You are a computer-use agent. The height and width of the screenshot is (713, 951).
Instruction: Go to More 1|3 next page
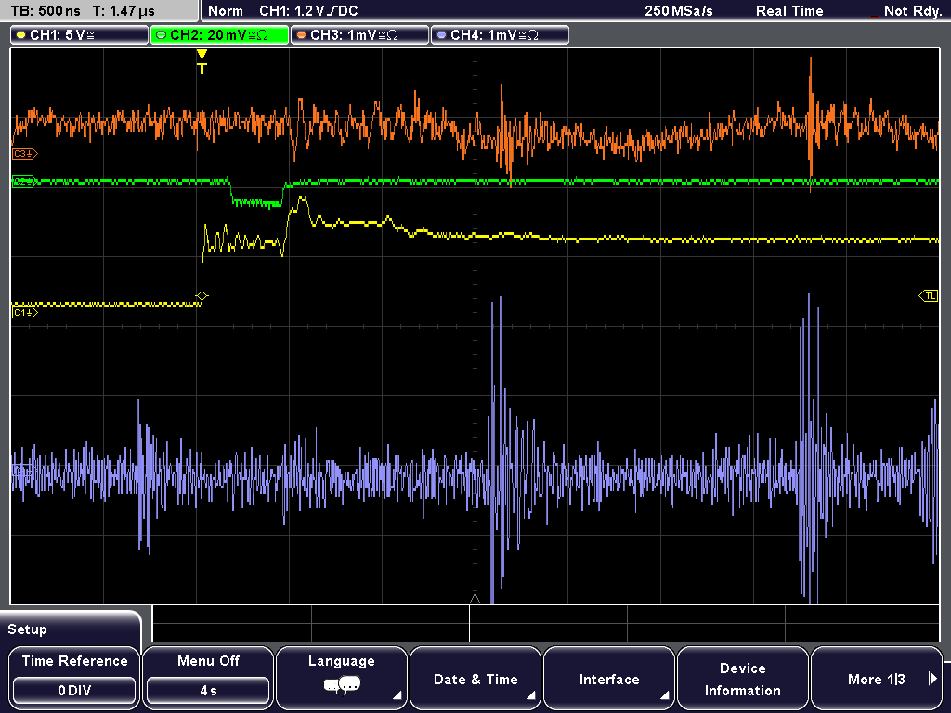pos(877,677)
